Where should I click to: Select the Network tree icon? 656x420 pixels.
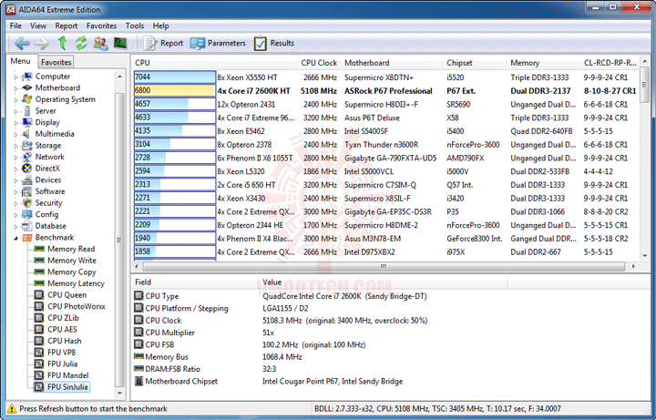pos(27,157)
